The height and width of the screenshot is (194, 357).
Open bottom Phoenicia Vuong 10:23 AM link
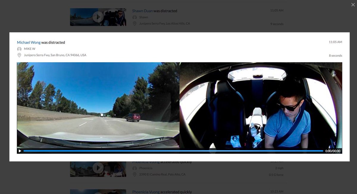coord(146,192)
